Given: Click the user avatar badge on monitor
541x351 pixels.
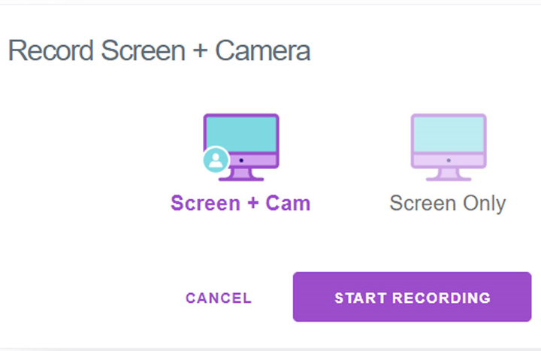Looking at the screenshot, I should pos(216,159).
